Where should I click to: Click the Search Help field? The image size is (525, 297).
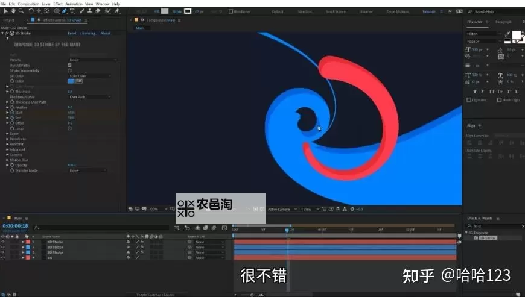(x=496, y=11)
